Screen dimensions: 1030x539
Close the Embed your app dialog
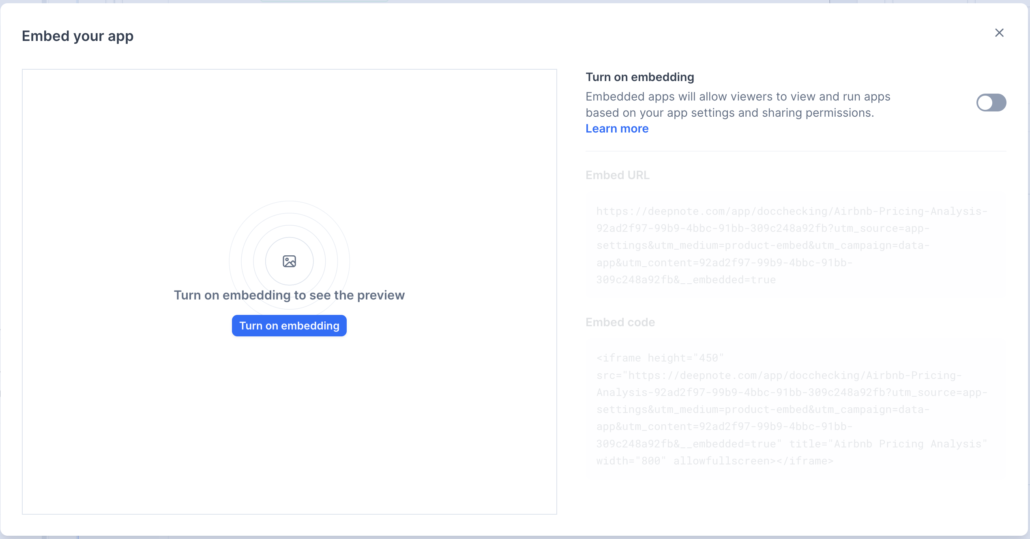[999, 33]
